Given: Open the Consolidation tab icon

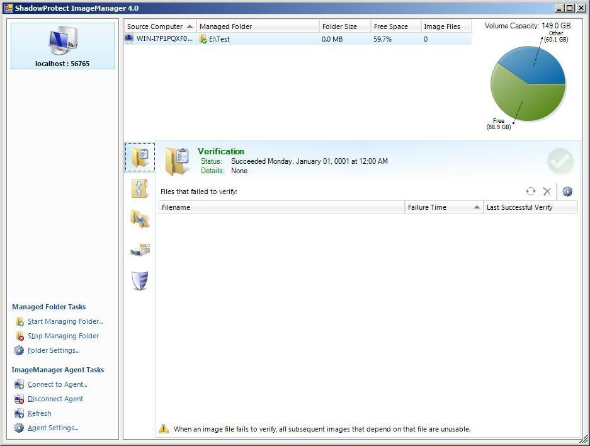Looking at the screenshot, I should click(x=140, y=188).
